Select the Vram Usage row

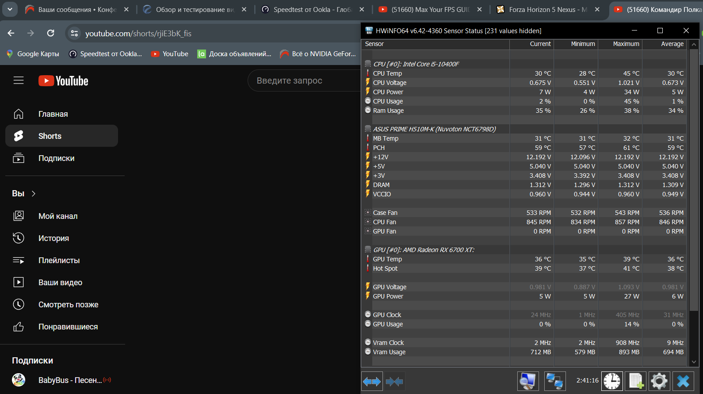524,352
